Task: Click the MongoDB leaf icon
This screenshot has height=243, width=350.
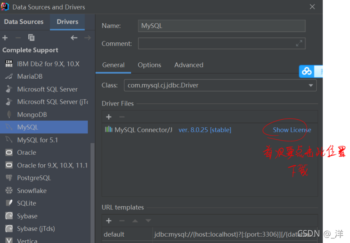Action: coord(9,114)
